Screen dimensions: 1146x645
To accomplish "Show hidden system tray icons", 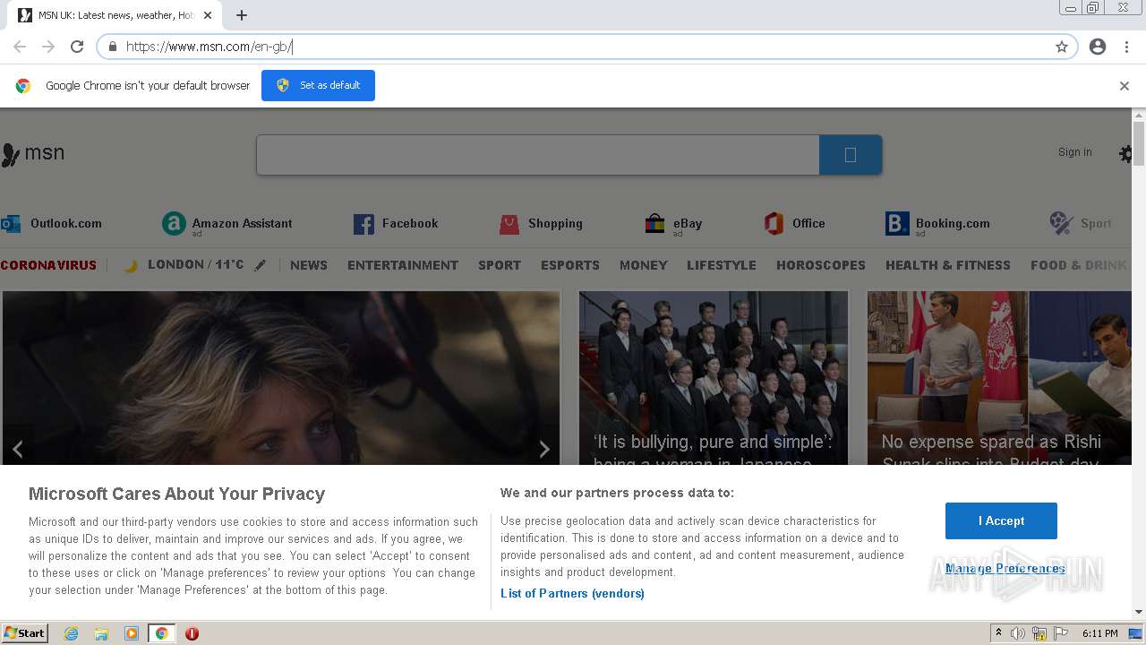I will tap(999, 633).
